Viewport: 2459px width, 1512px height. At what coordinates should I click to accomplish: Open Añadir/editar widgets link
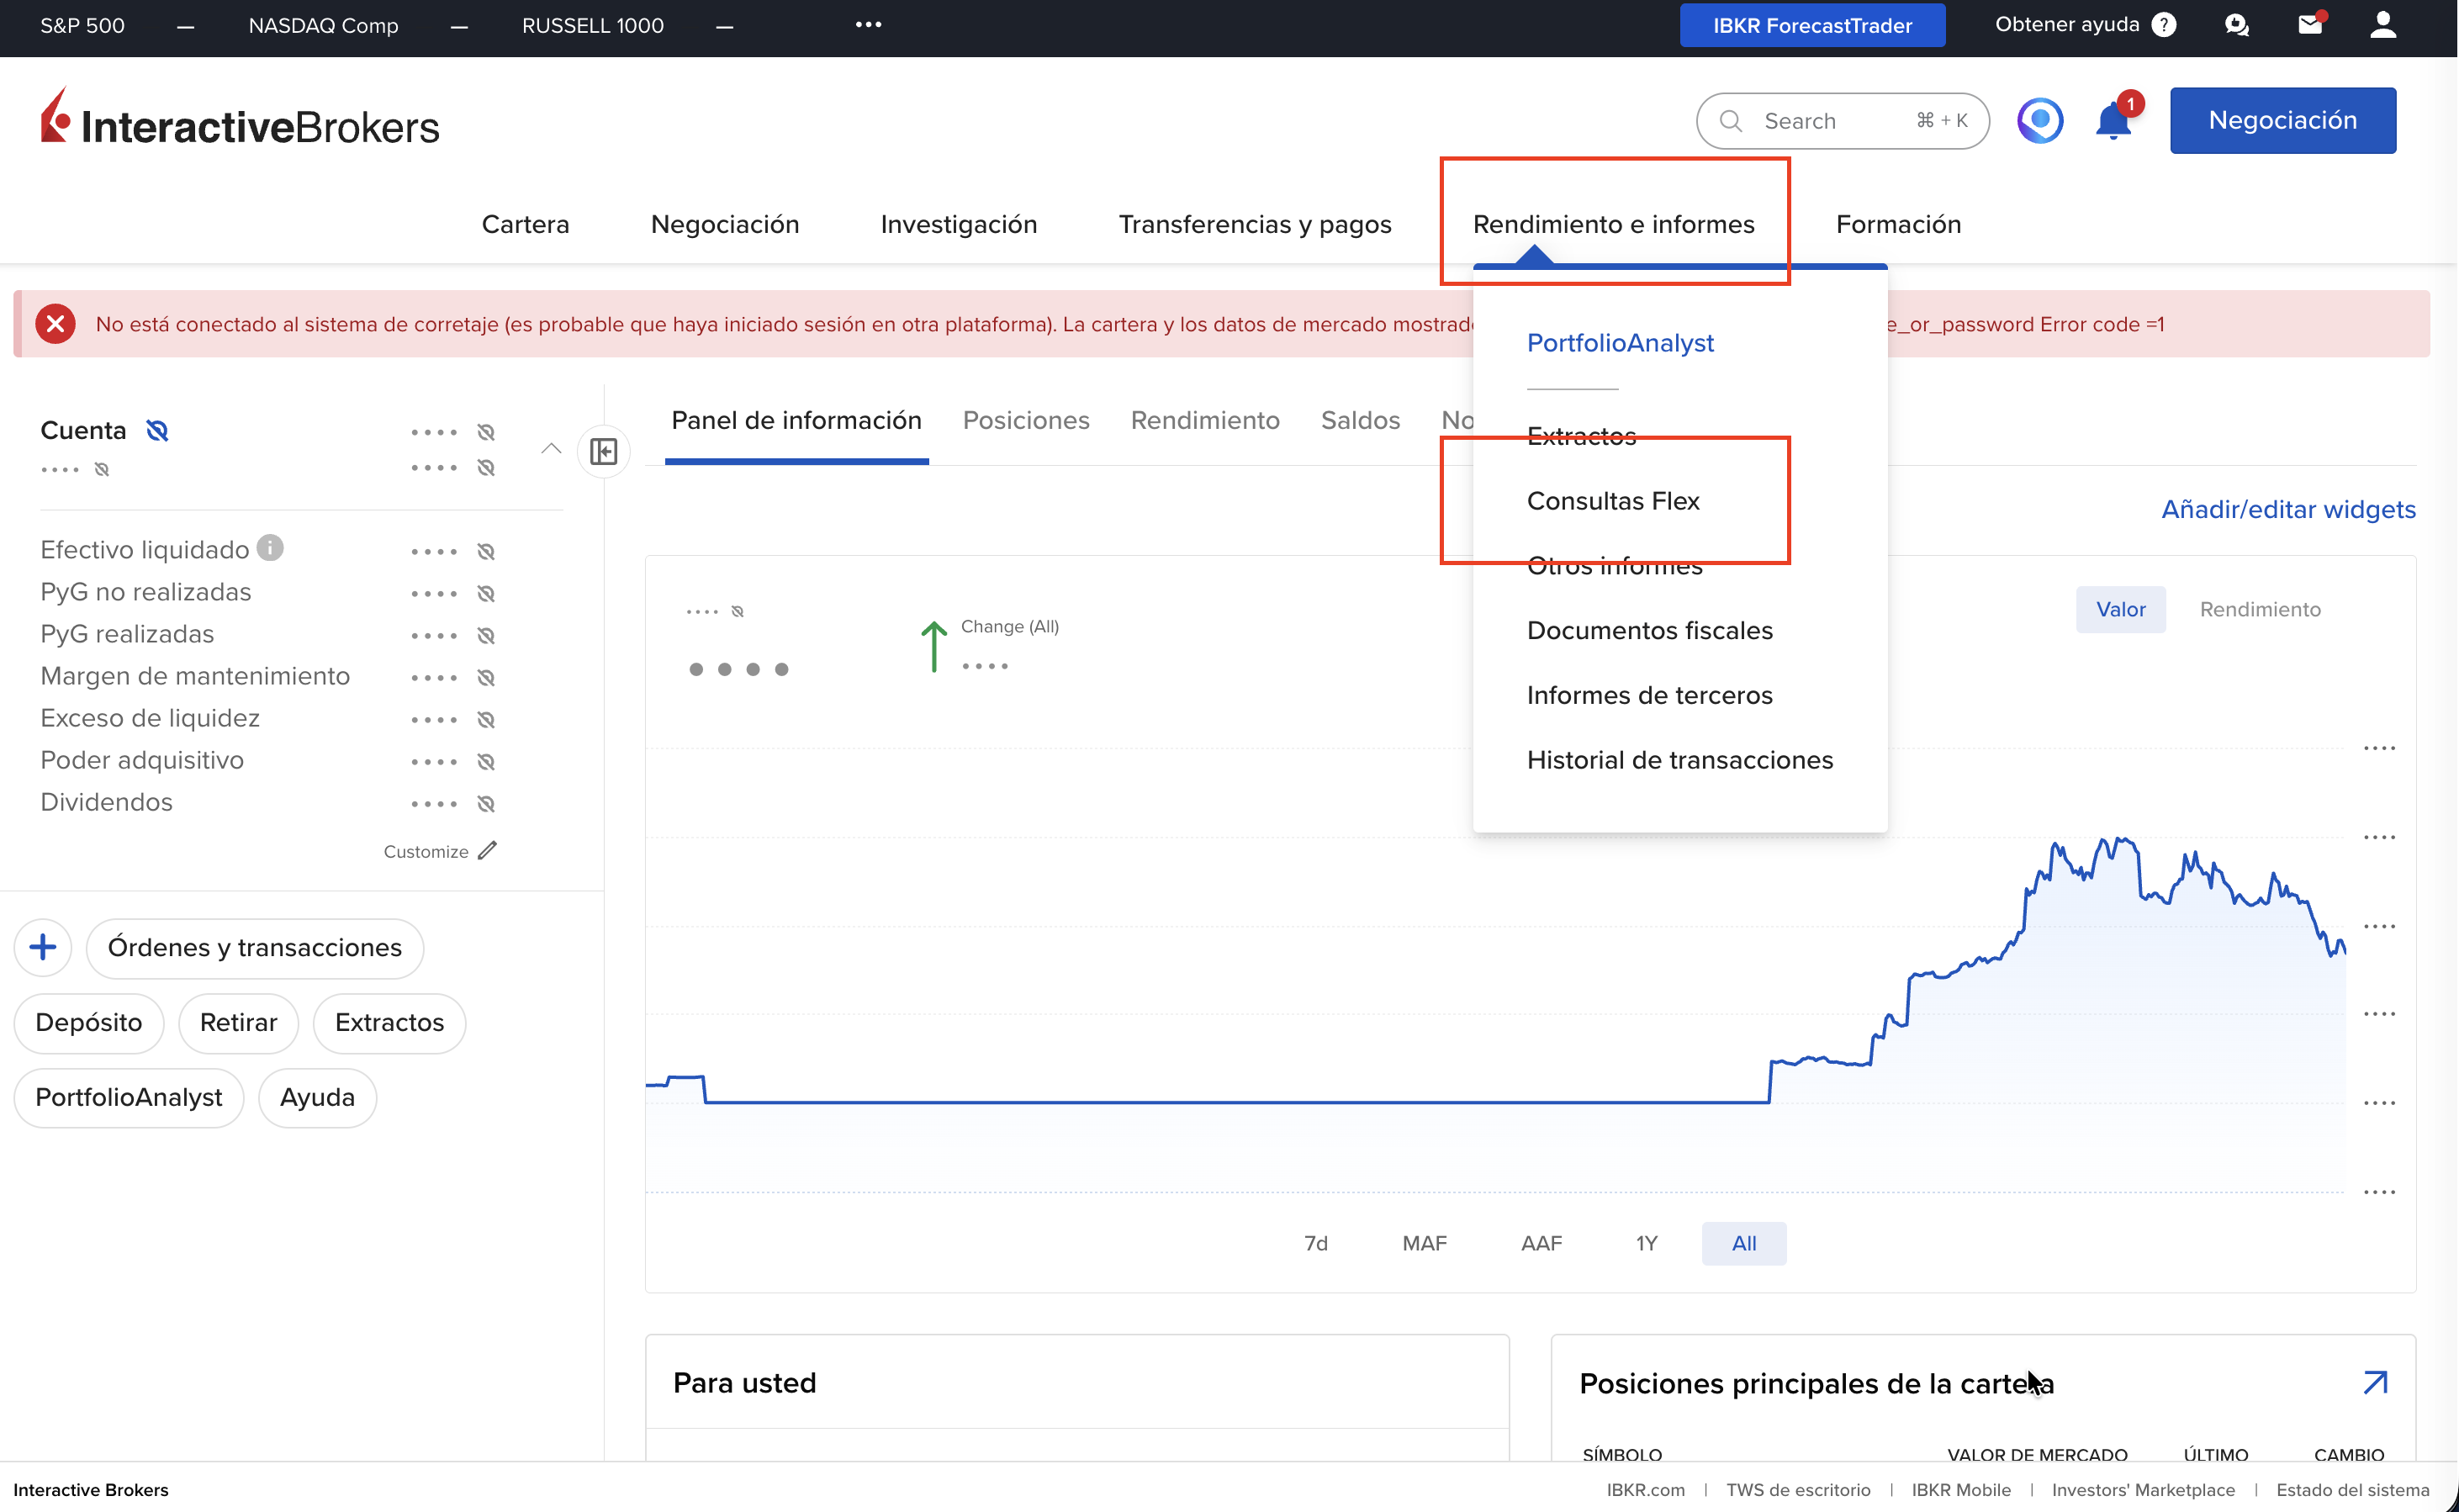pyautogui.click(x=2288, y=509)
